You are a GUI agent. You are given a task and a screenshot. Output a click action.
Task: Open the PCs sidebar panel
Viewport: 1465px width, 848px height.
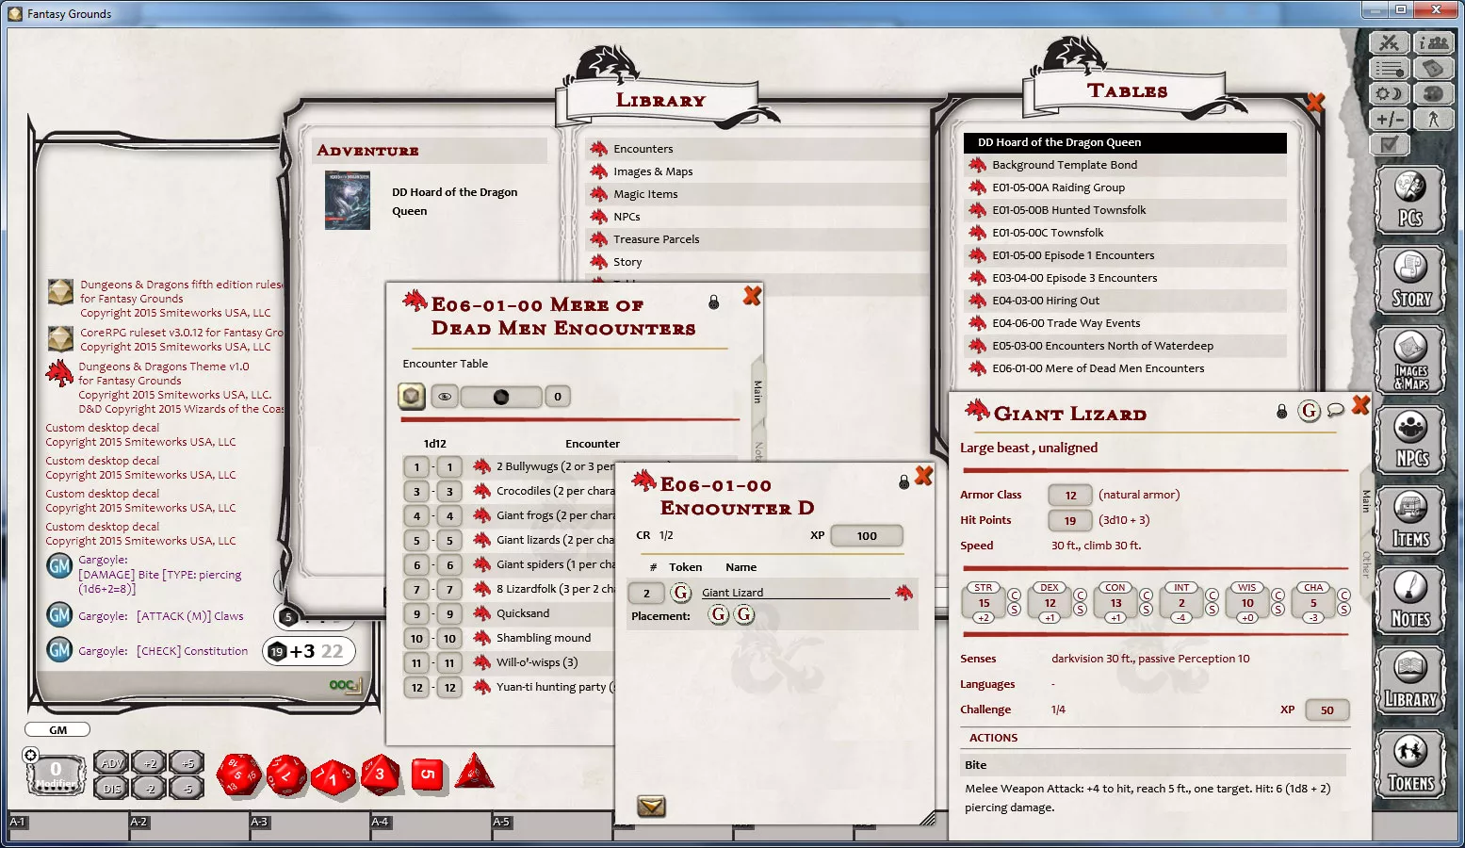click(1410, 200)
